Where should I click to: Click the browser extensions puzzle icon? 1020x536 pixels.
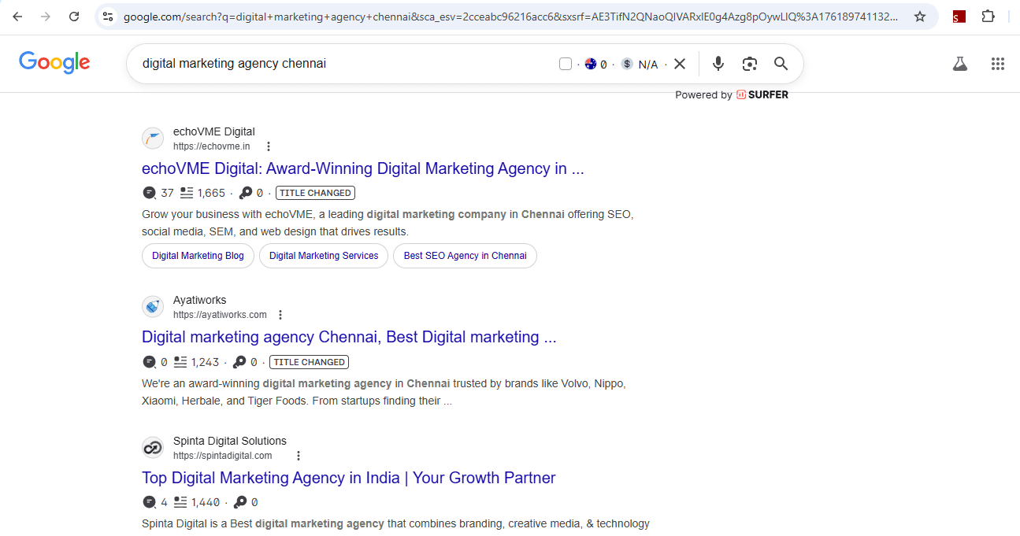coord(988,16)
